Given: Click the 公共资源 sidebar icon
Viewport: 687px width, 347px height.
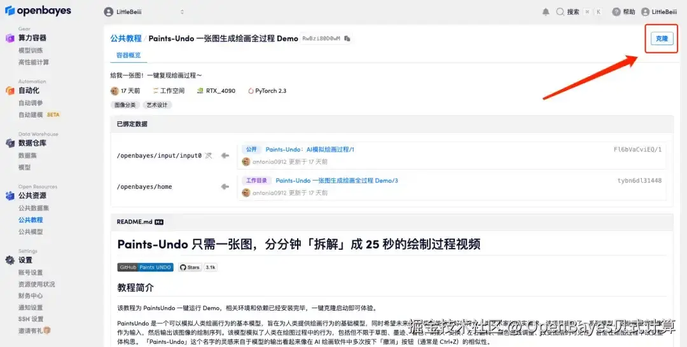Looking at the screenshot, I should (10, 196).
